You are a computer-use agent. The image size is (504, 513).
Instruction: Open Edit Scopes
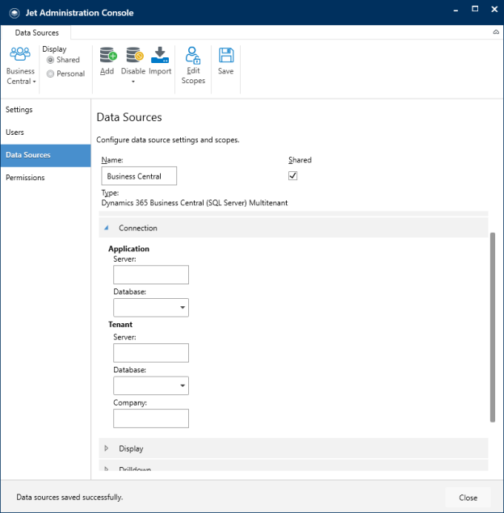[193, 65]
